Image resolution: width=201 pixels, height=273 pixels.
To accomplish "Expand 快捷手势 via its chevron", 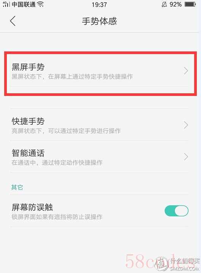I will tap(186, 125).
